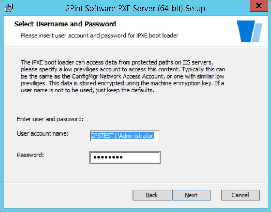271x212 pixels.
Task: Go Back to the previous setup page
Action: click(x=152, y=195)
